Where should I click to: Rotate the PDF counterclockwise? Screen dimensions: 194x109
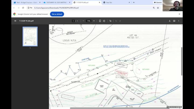click(104, 21)
